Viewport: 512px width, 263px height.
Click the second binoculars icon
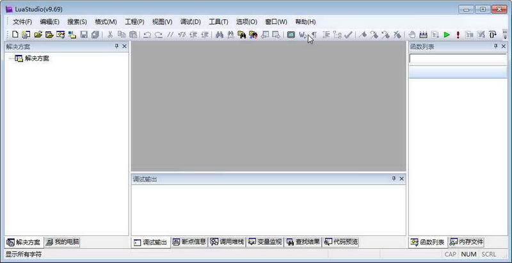coord(230,35)
